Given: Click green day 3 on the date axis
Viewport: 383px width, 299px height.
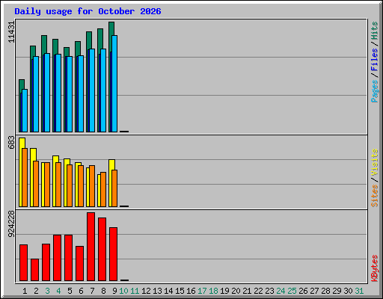Looking at the screenshot, I should (x=47, y=291).
